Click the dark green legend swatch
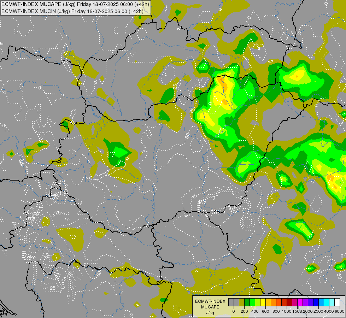The height and width of the screenshot is (318, 346). coord(247,302)
